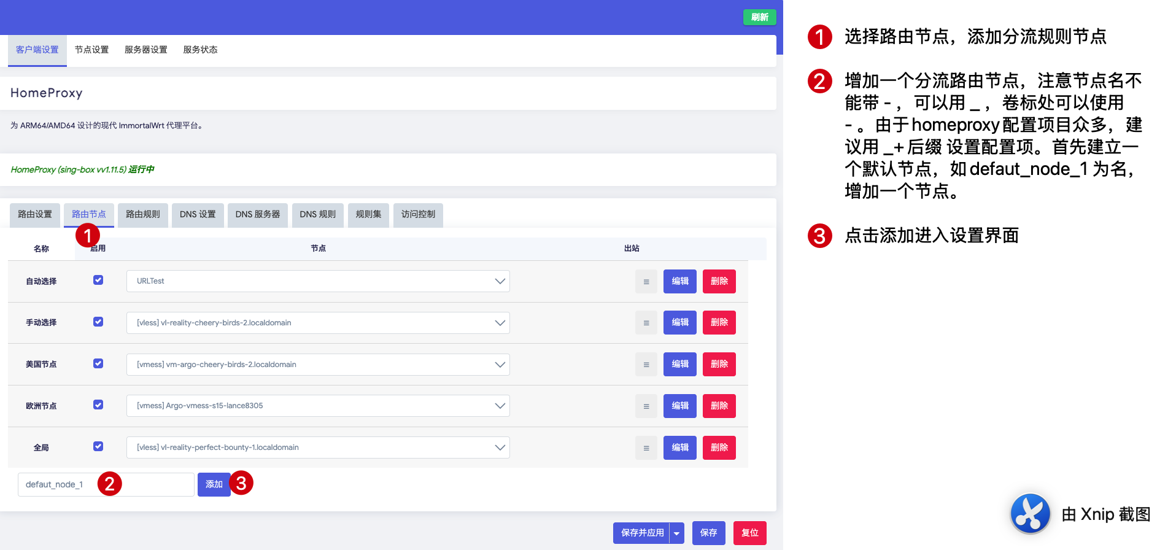Disable the 美国节点 checkbox

(x=98, y=363)
